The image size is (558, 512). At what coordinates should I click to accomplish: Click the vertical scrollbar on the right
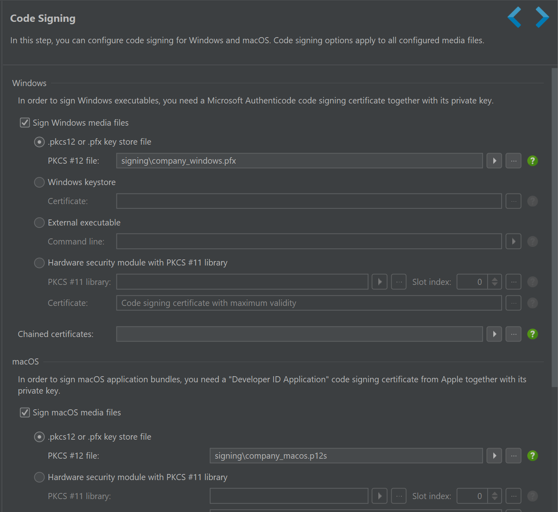click(554, 226)
